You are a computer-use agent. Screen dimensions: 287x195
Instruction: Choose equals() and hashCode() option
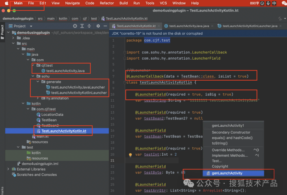(233, 138)
